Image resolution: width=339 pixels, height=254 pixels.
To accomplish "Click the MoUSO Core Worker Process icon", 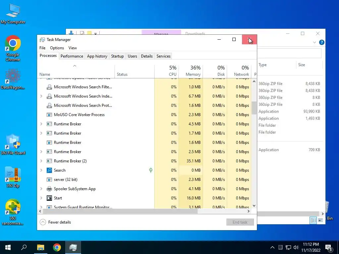I will 49,115.
